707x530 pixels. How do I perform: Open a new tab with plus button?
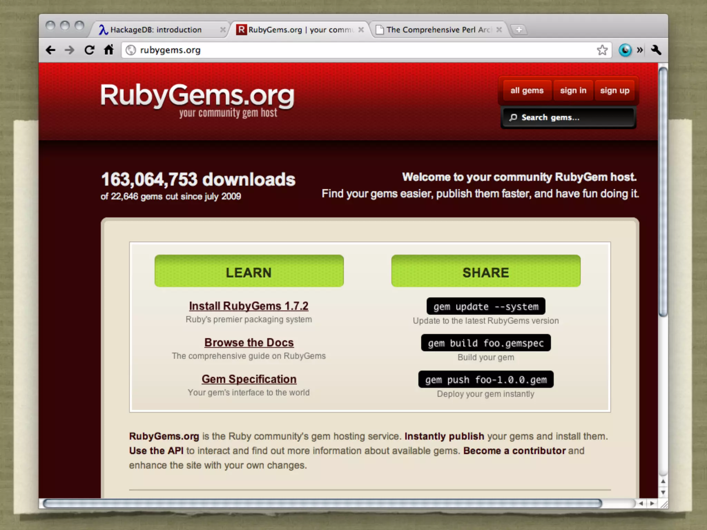click(x=519, y=30)
